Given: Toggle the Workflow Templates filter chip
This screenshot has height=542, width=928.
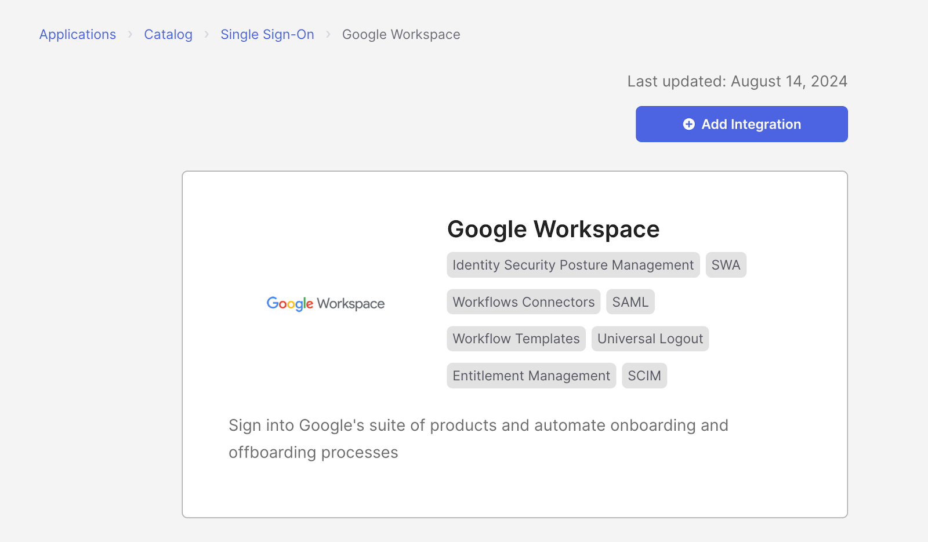Looking at the screenshot, I should [x=516, y=339].
